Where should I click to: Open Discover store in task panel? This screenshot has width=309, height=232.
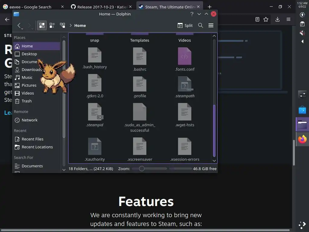point(302,110)
